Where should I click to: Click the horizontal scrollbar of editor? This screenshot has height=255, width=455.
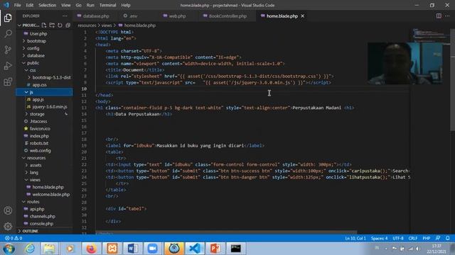(226, 232)
